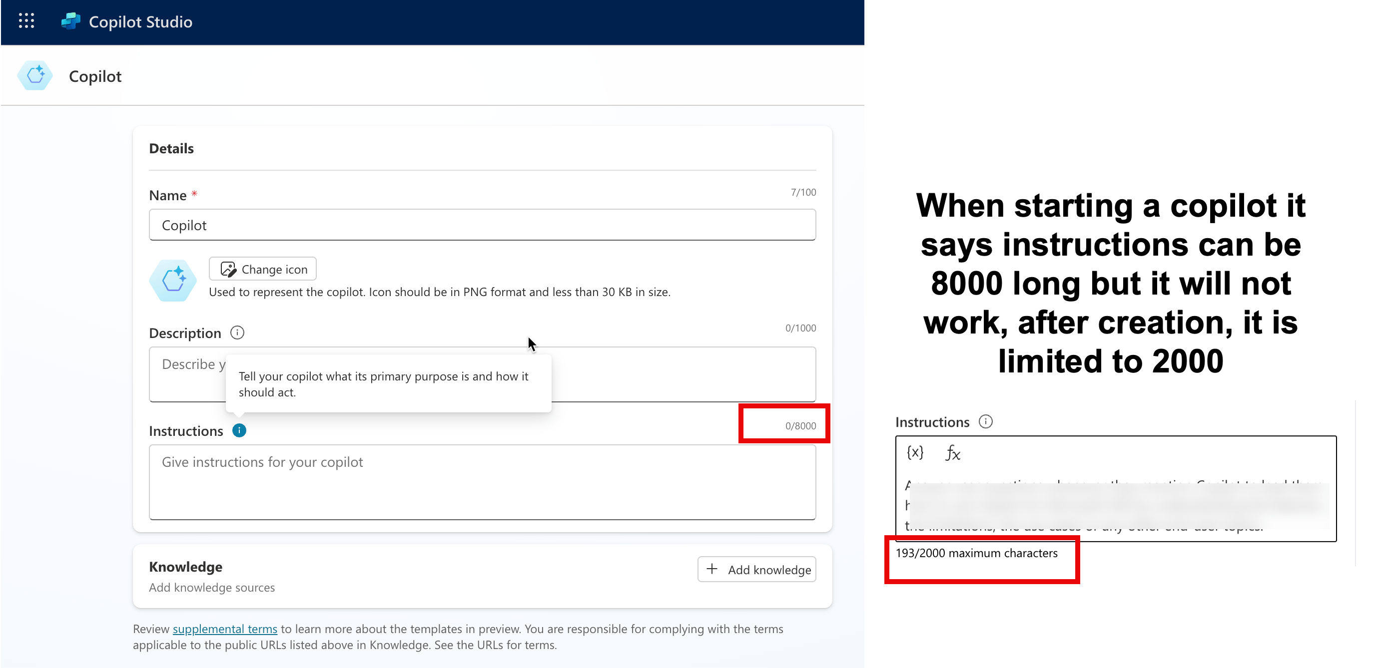The height and width of the screenshot is (668, 1378).
Task: Click the Copilot Studio title text
Action: (140, 22)
